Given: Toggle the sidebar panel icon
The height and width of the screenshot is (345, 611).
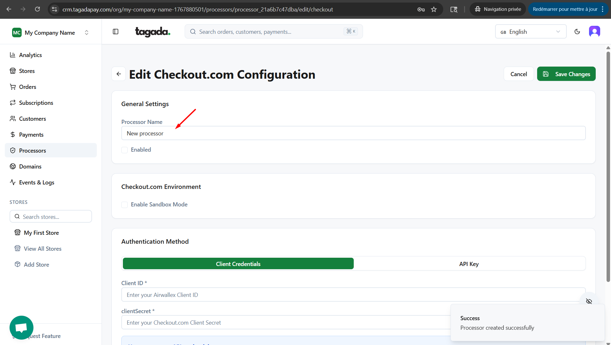Looking at the screenshot, I should point(116,32).
